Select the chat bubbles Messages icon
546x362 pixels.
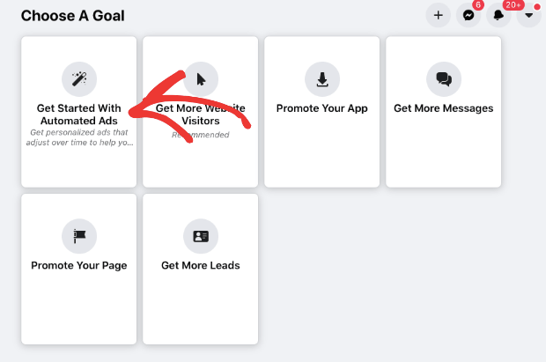(444, 79)
